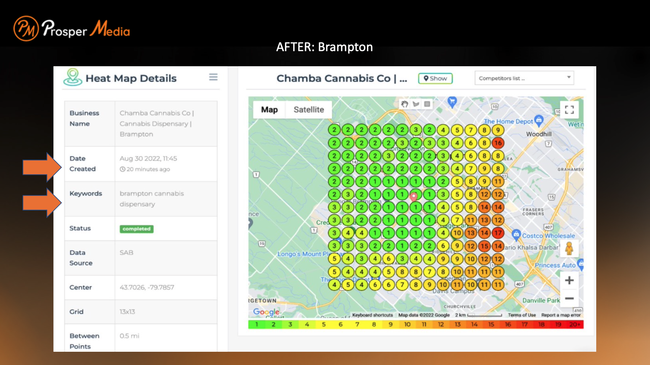Click the Google logo on the map
This screenshot has height=365, width=650.
266,312
